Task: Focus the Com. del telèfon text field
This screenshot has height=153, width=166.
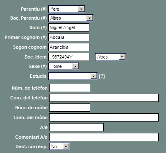Action: pyautogui.click(x=104, y=98)
